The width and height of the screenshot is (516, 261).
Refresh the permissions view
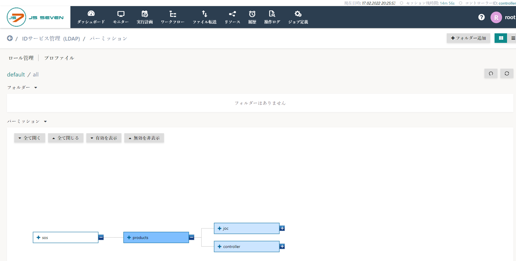coord(506,73)
